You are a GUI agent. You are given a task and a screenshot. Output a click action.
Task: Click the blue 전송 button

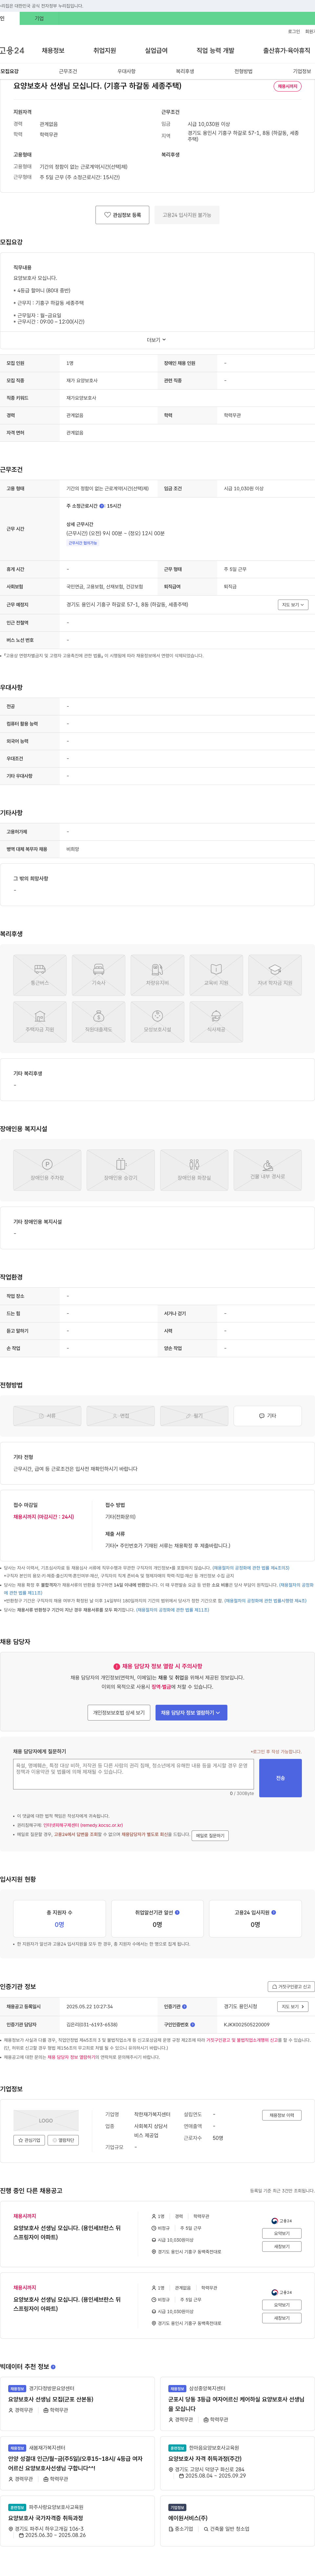coord(280,1778)
